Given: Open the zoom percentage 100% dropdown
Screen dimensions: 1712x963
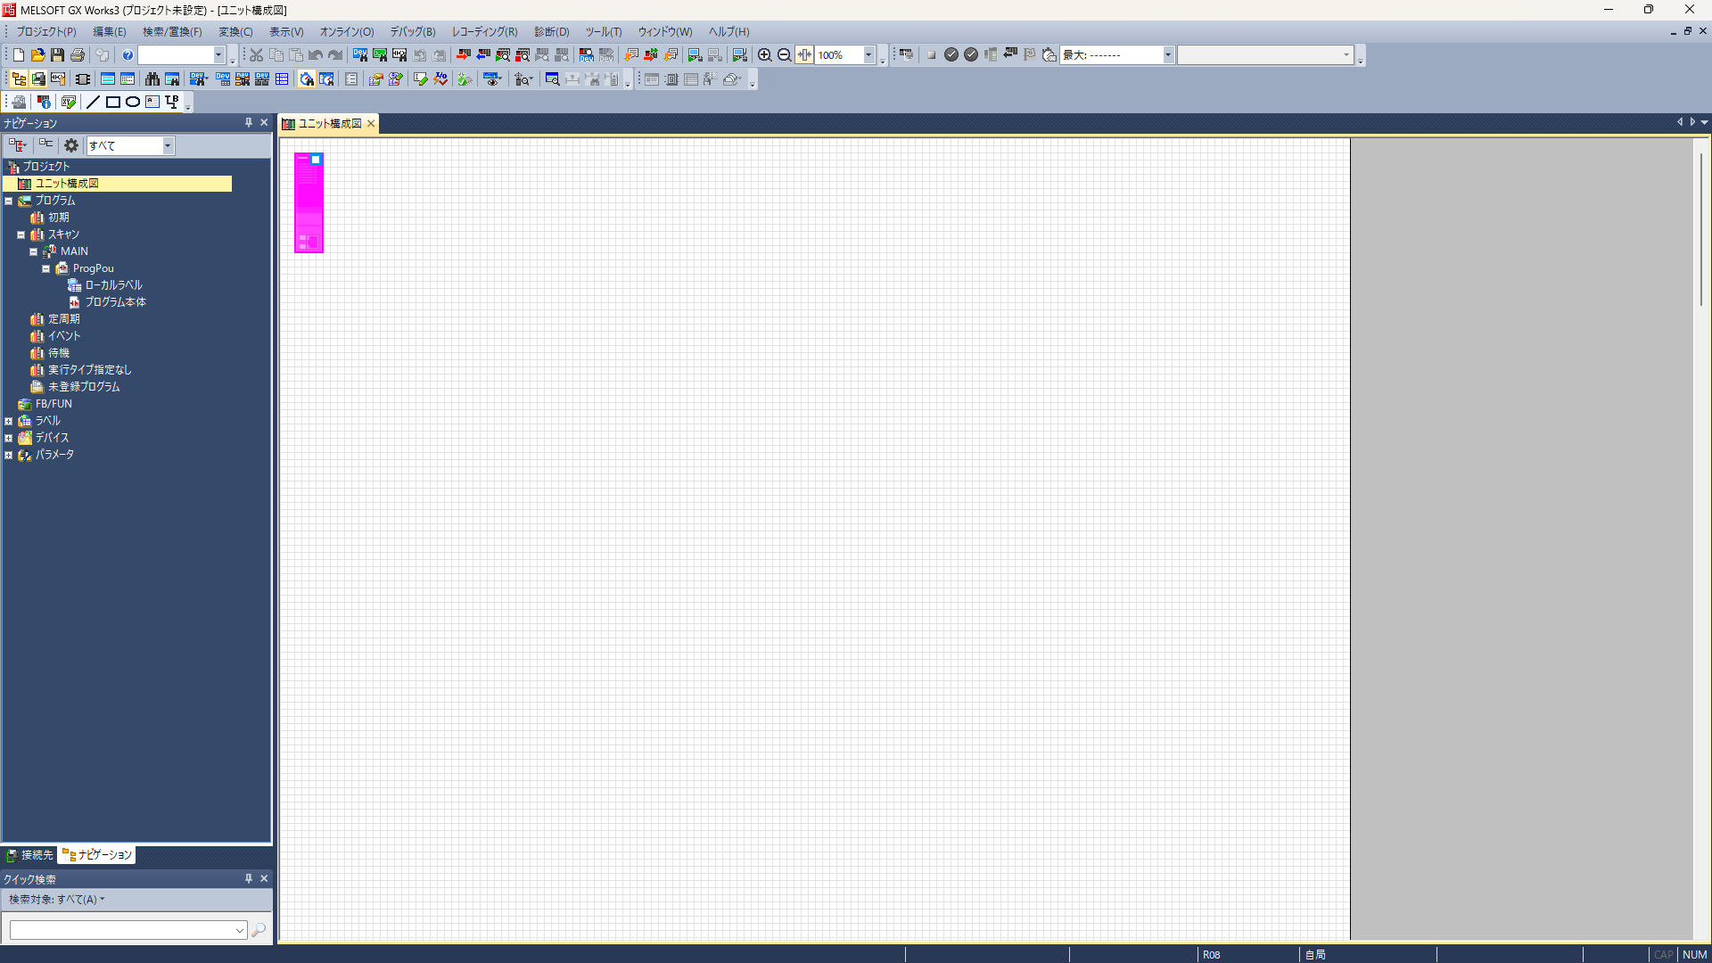Looking at the screenshot, I should (868, 55).
